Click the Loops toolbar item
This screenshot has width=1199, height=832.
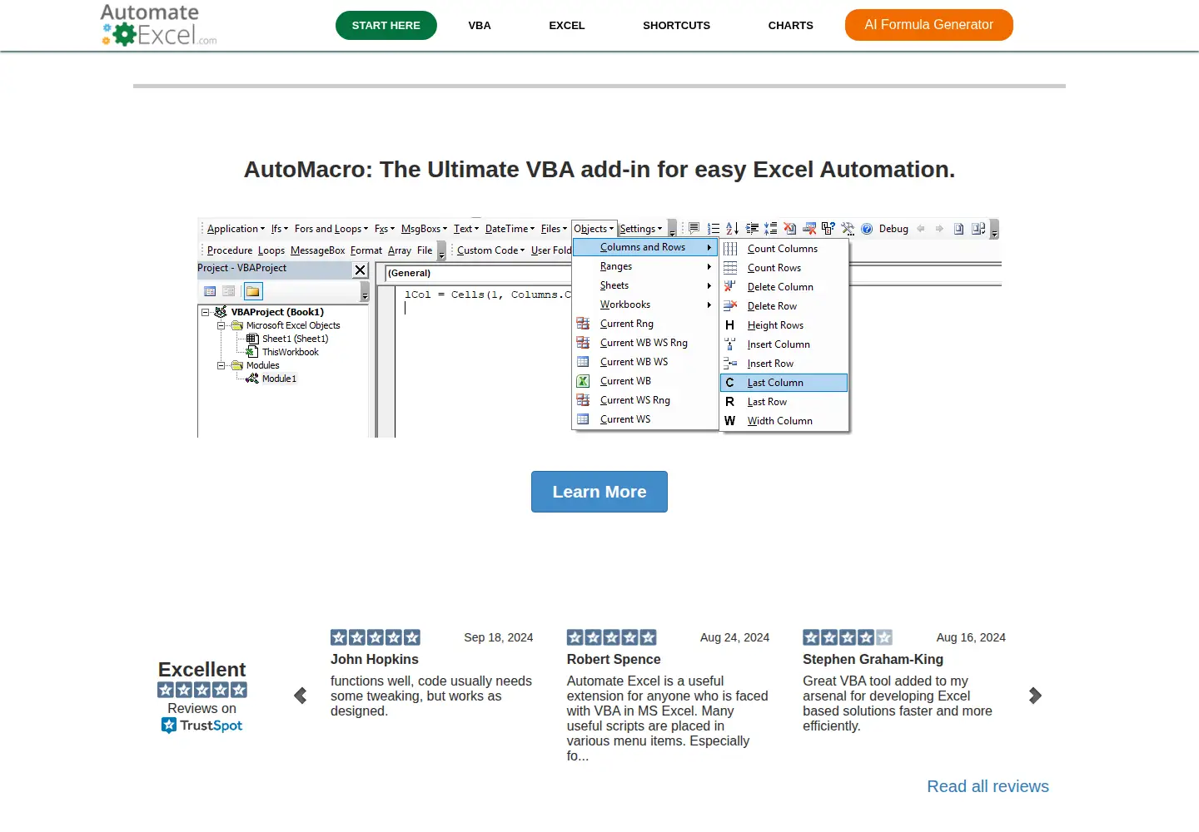271,250
